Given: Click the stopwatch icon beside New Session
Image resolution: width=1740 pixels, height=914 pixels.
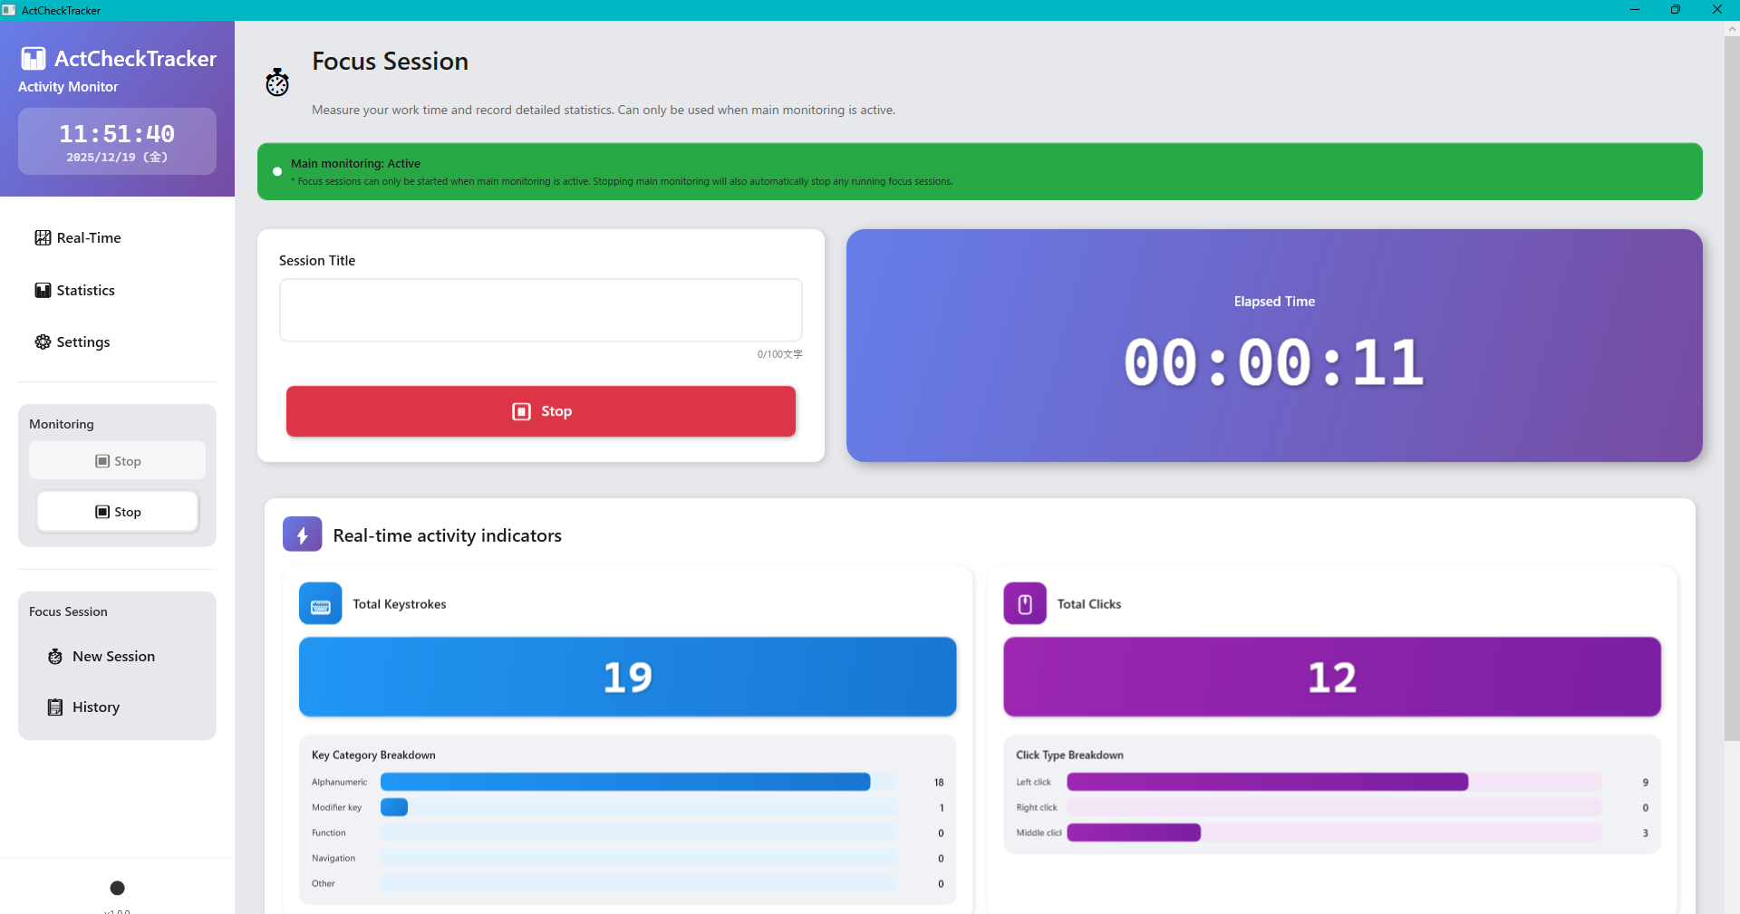Looking at the screenshot, I should coord(55,657).
